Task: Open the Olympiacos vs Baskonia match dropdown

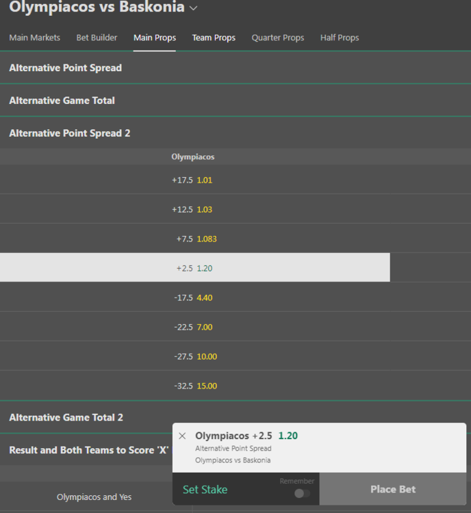Action: point(194,8)
